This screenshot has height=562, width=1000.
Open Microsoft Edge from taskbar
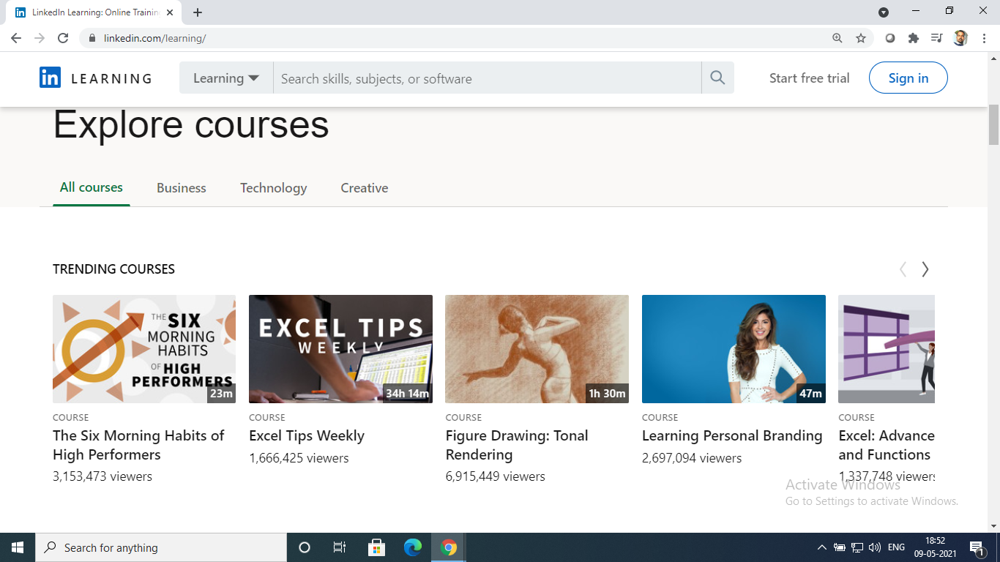click(413, 547)
